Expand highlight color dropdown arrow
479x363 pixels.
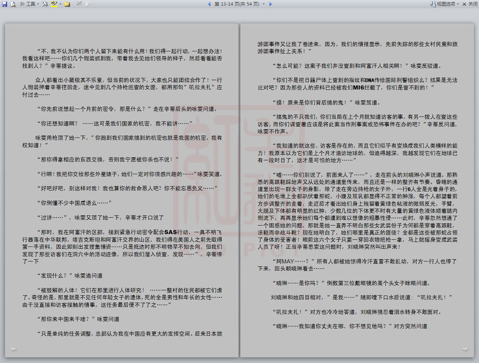pos(60,4)
